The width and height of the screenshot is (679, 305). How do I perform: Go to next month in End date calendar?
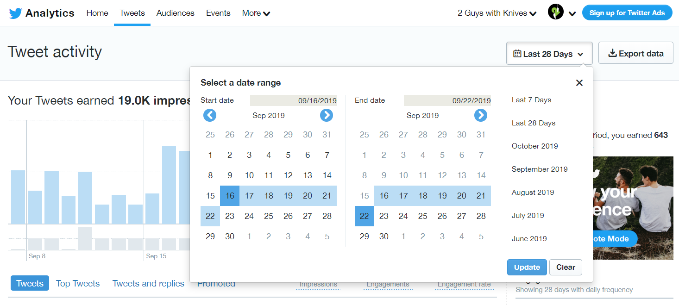tap(481, 115)
